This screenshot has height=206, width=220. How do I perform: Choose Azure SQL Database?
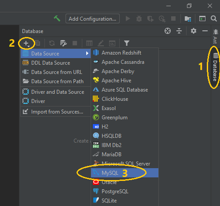click(125, 90)
